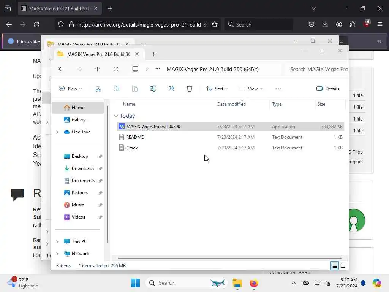Toggle the Details pane button
The width and height of the screenshot is (389, 292).
click(x=328, y=89)
